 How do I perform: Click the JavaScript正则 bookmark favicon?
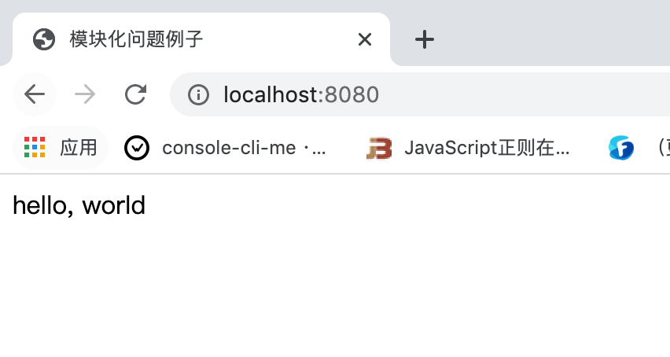pos(379,147)
